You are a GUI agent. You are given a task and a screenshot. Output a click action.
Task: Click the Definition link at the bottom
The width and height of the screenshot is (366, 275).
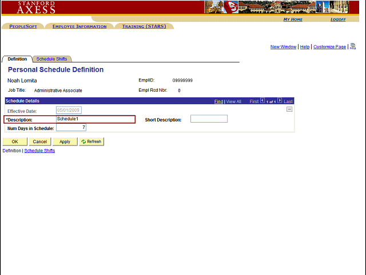11,151
